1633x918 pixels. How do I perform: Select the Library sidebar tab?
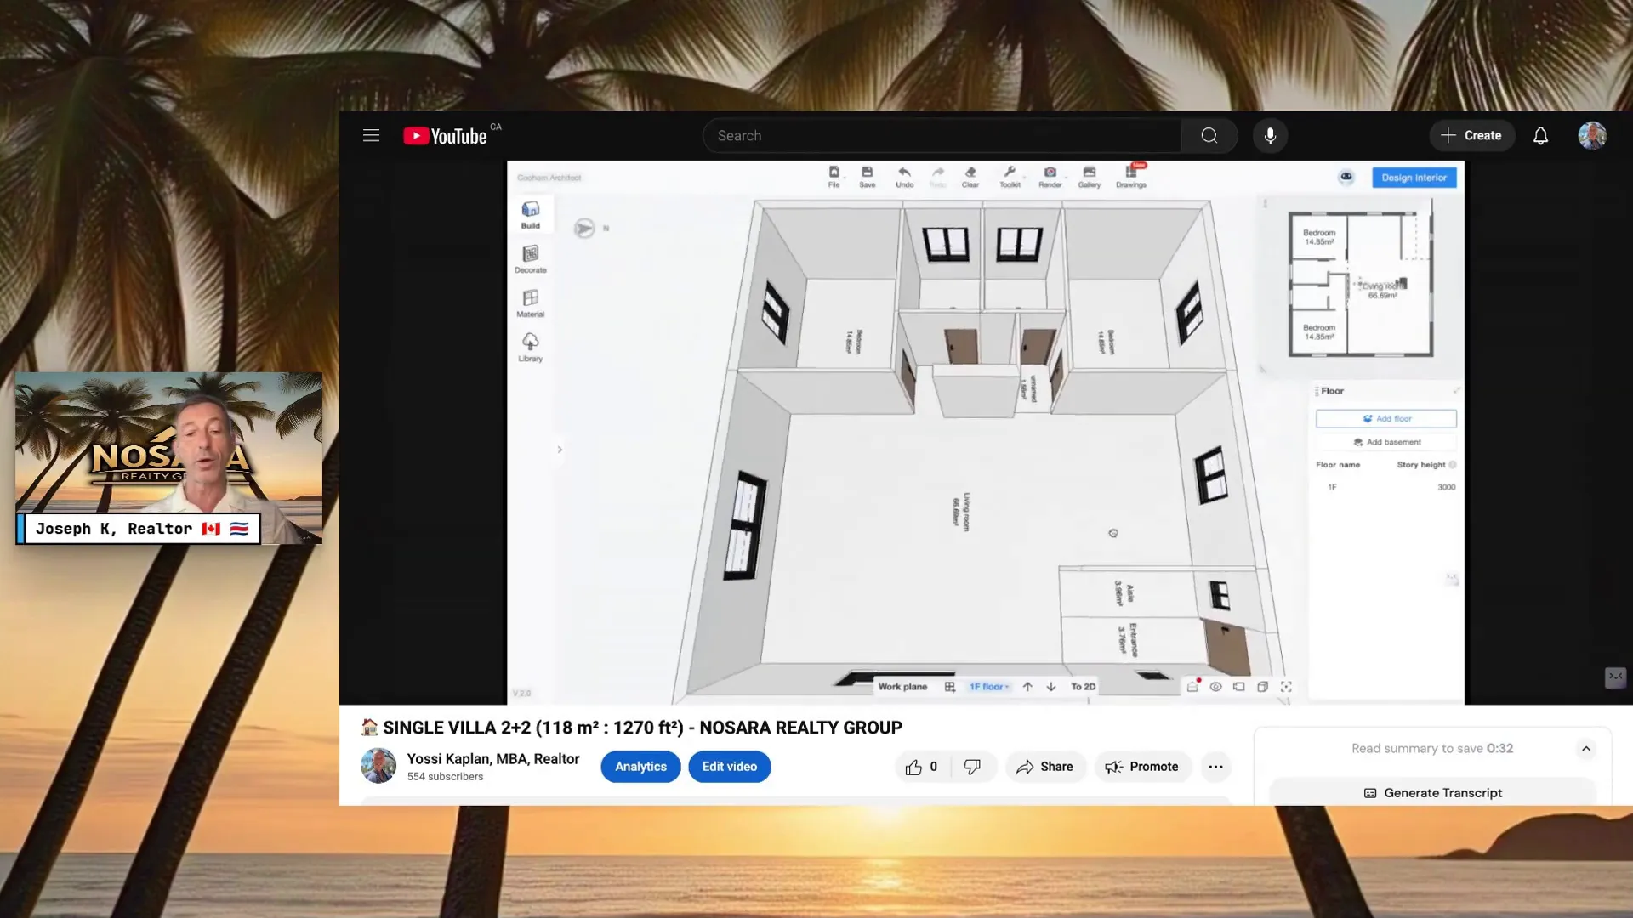(531, 348)
